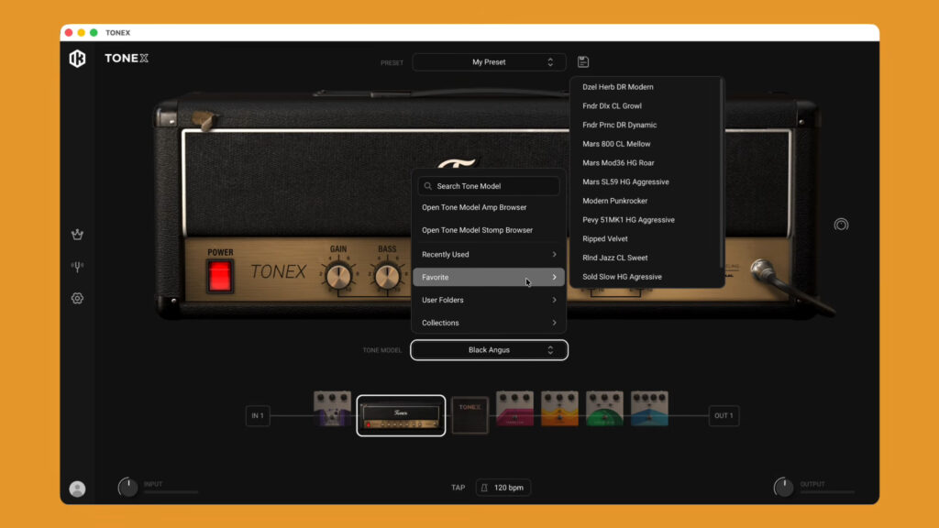Open the ToneNET crown icon in sidebar
939x528 pixels.
coord(77,235)
